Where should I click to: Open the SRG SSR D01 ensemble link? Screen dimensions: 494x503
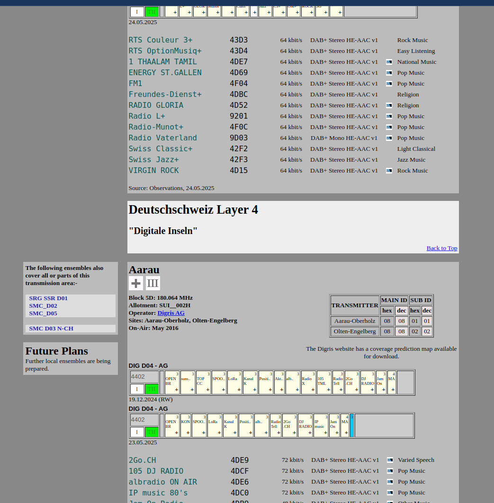coord(48,298)
